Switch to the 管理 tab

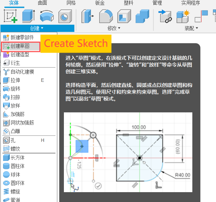pos(157,3)
